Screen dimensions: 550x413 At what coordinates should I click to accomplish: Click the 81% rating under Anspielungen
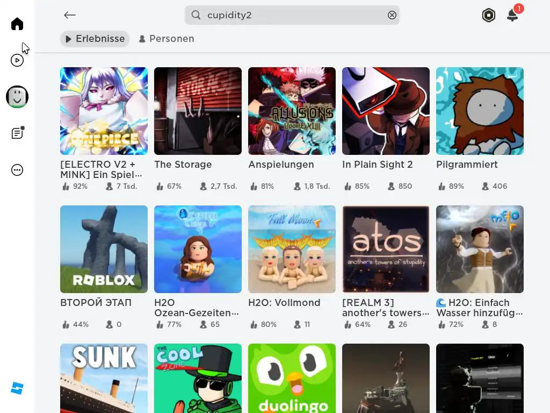click(x=262, y=187)
